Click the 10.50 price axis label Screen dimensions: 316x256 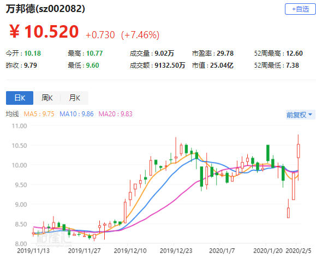[19, 146]
